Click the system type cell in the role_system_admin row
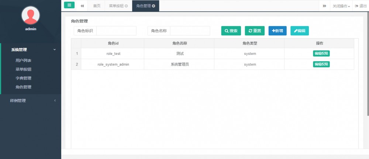This screenshot has width=369, height=159. (x=249, y=64)
